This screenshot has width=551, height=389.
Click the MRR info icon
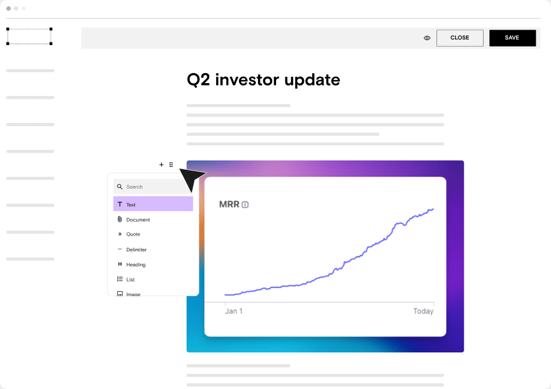coord(245,205)
